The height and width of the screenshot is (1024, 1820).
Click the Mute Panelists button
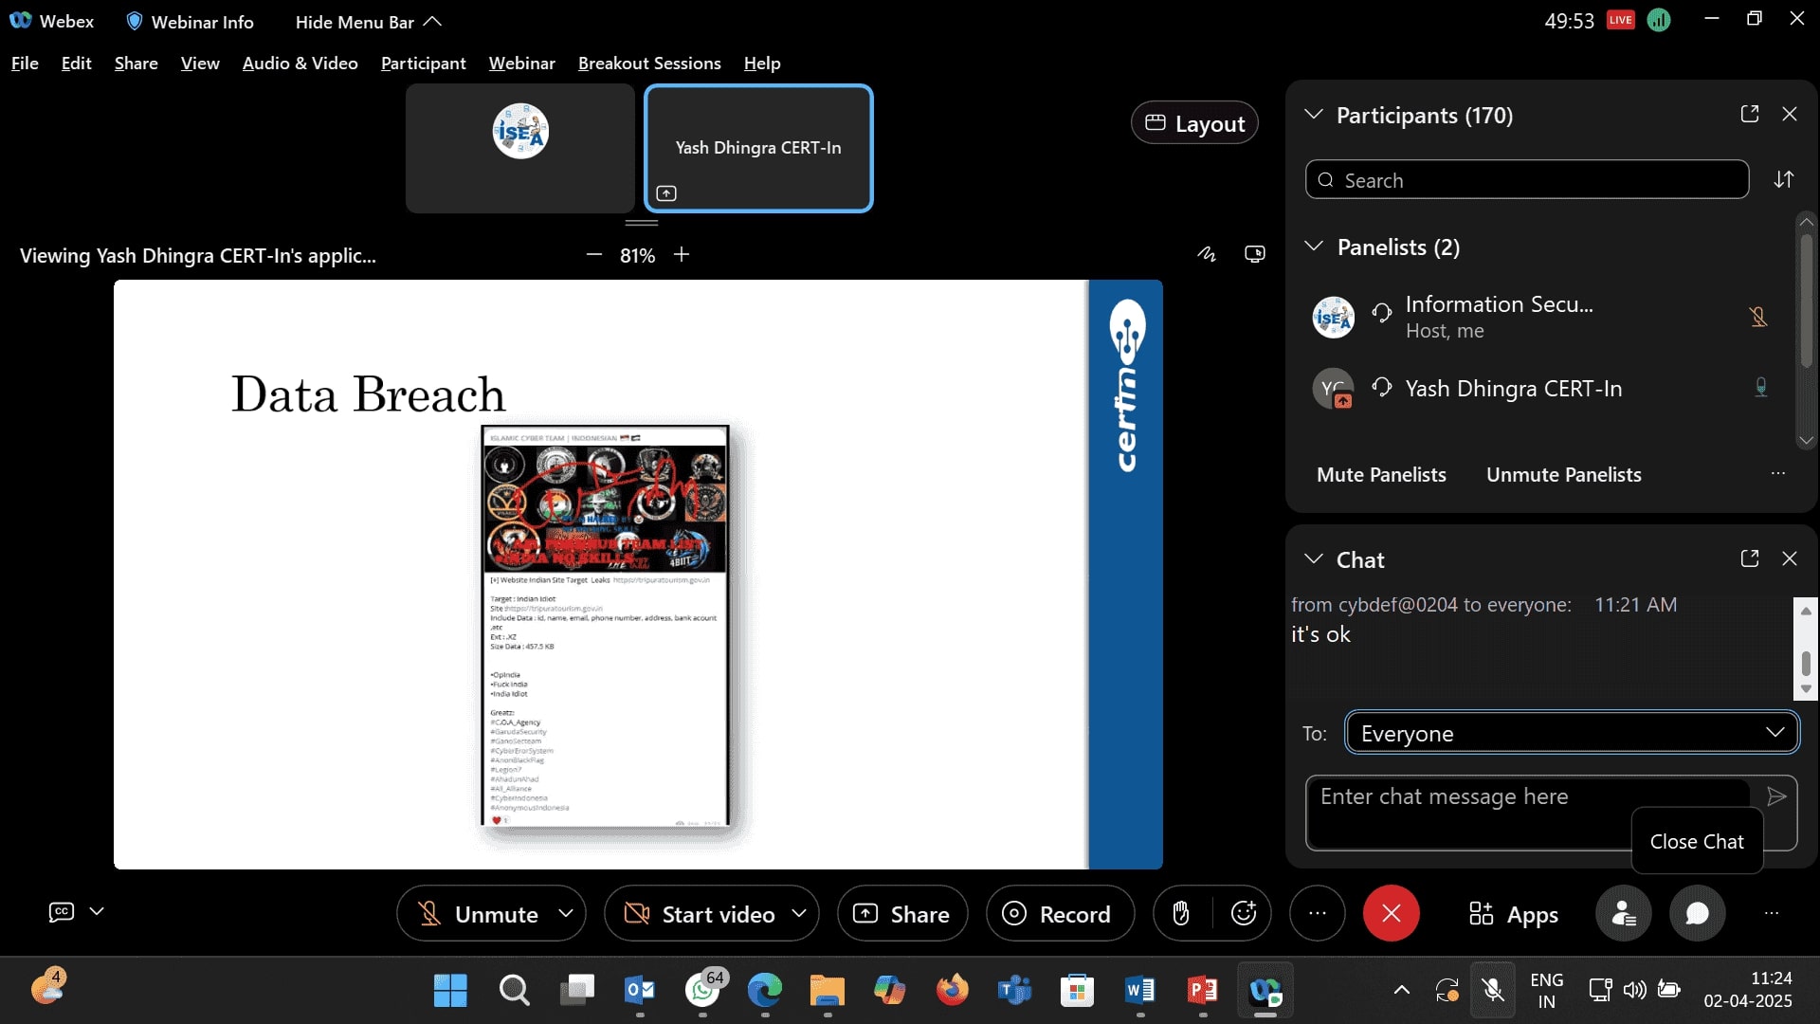click(1381, 474)
